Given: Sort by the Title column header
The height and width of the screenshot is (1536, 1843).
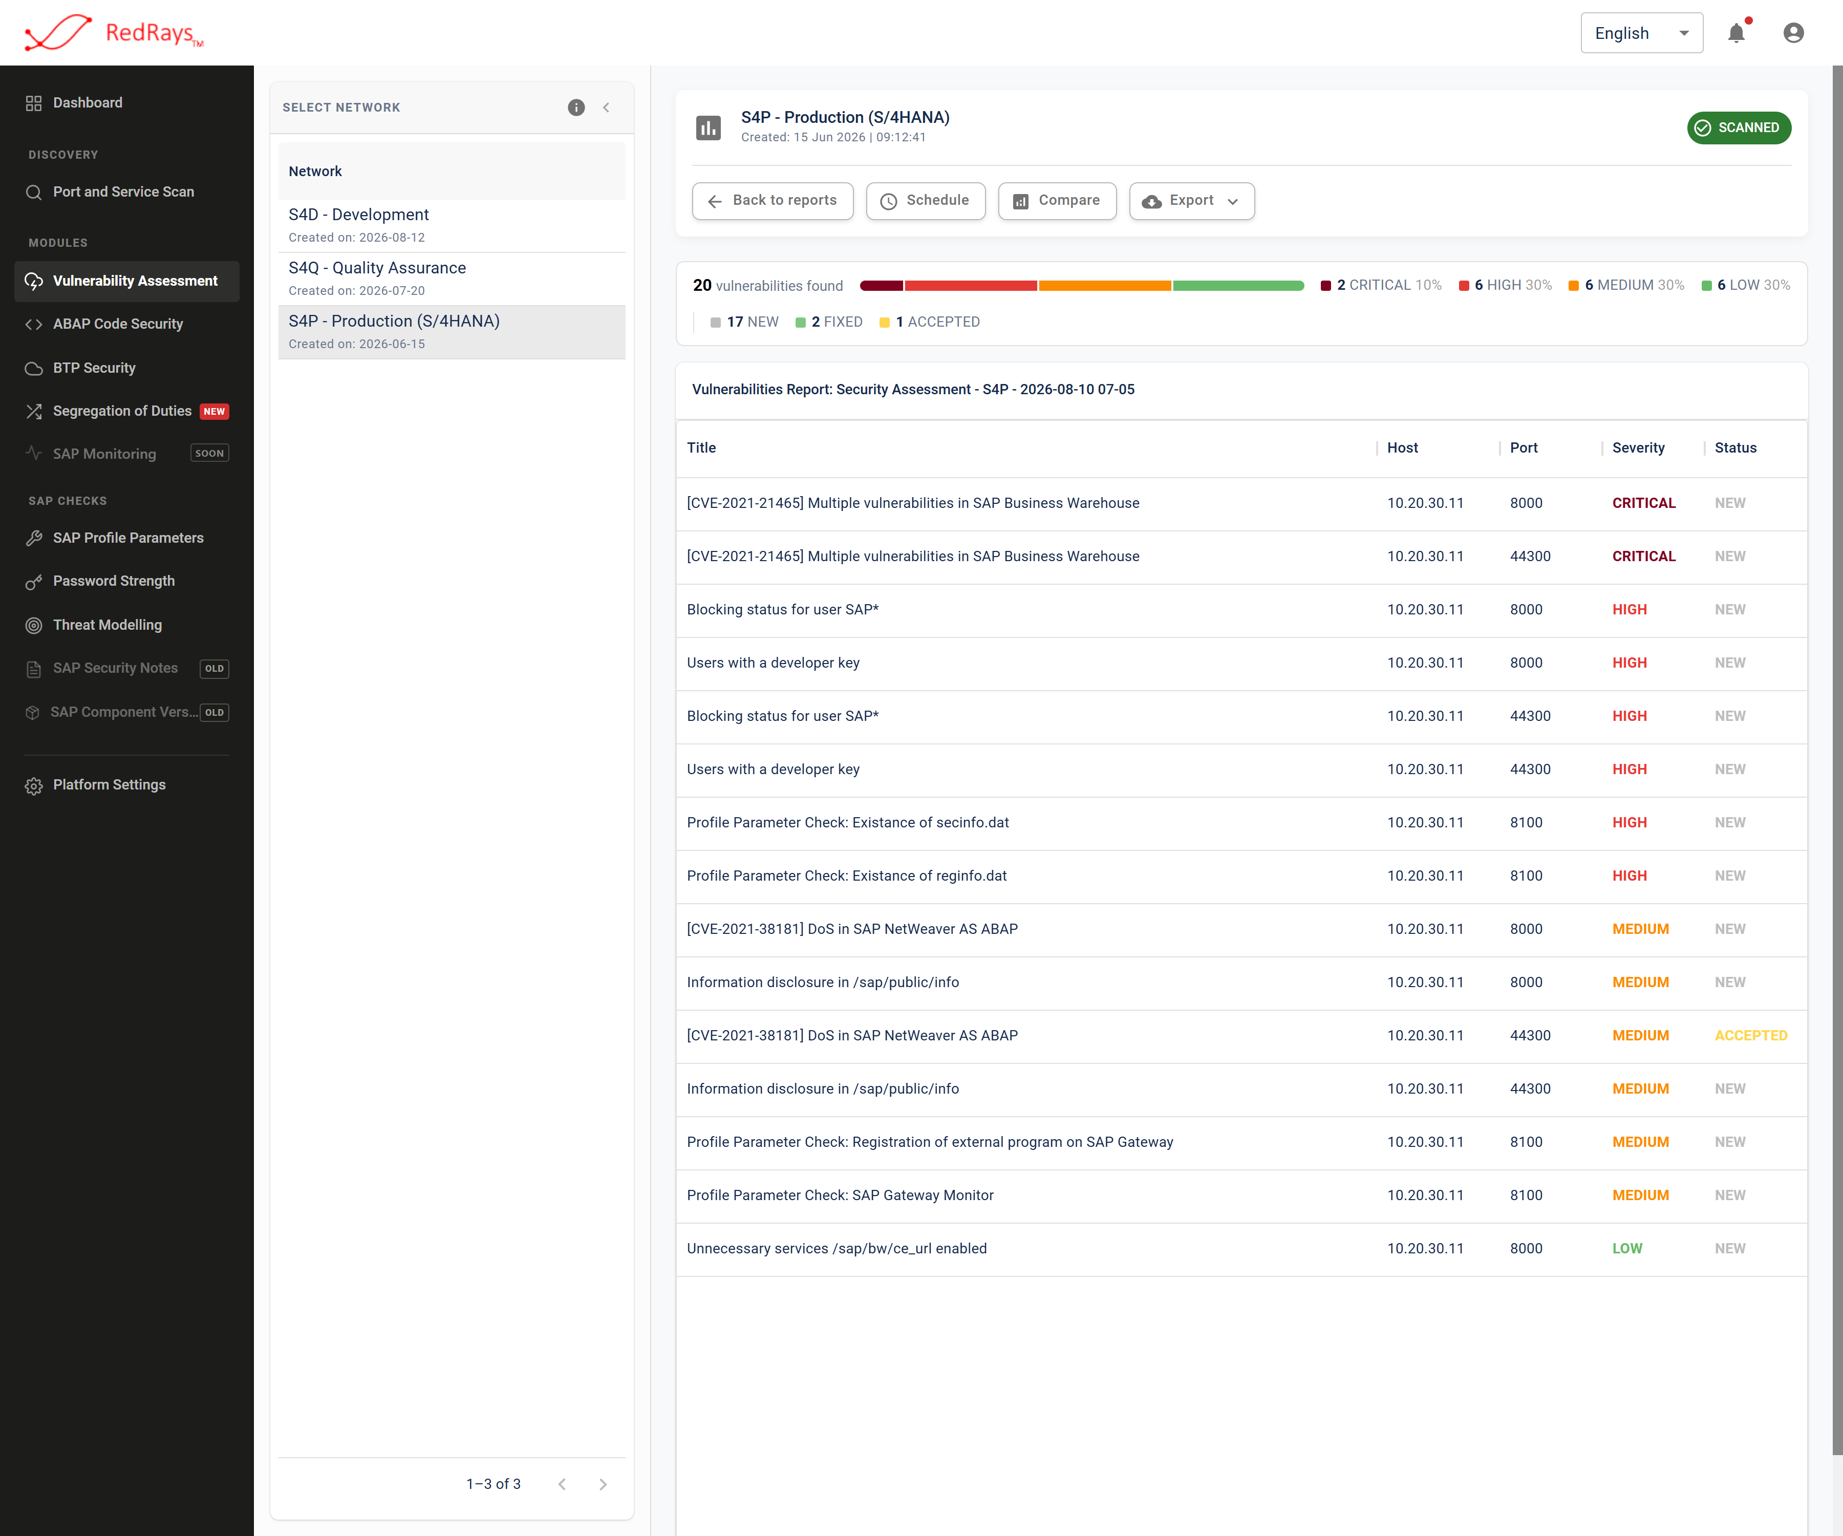Looking at the screenshot, I should pos(701,449).
